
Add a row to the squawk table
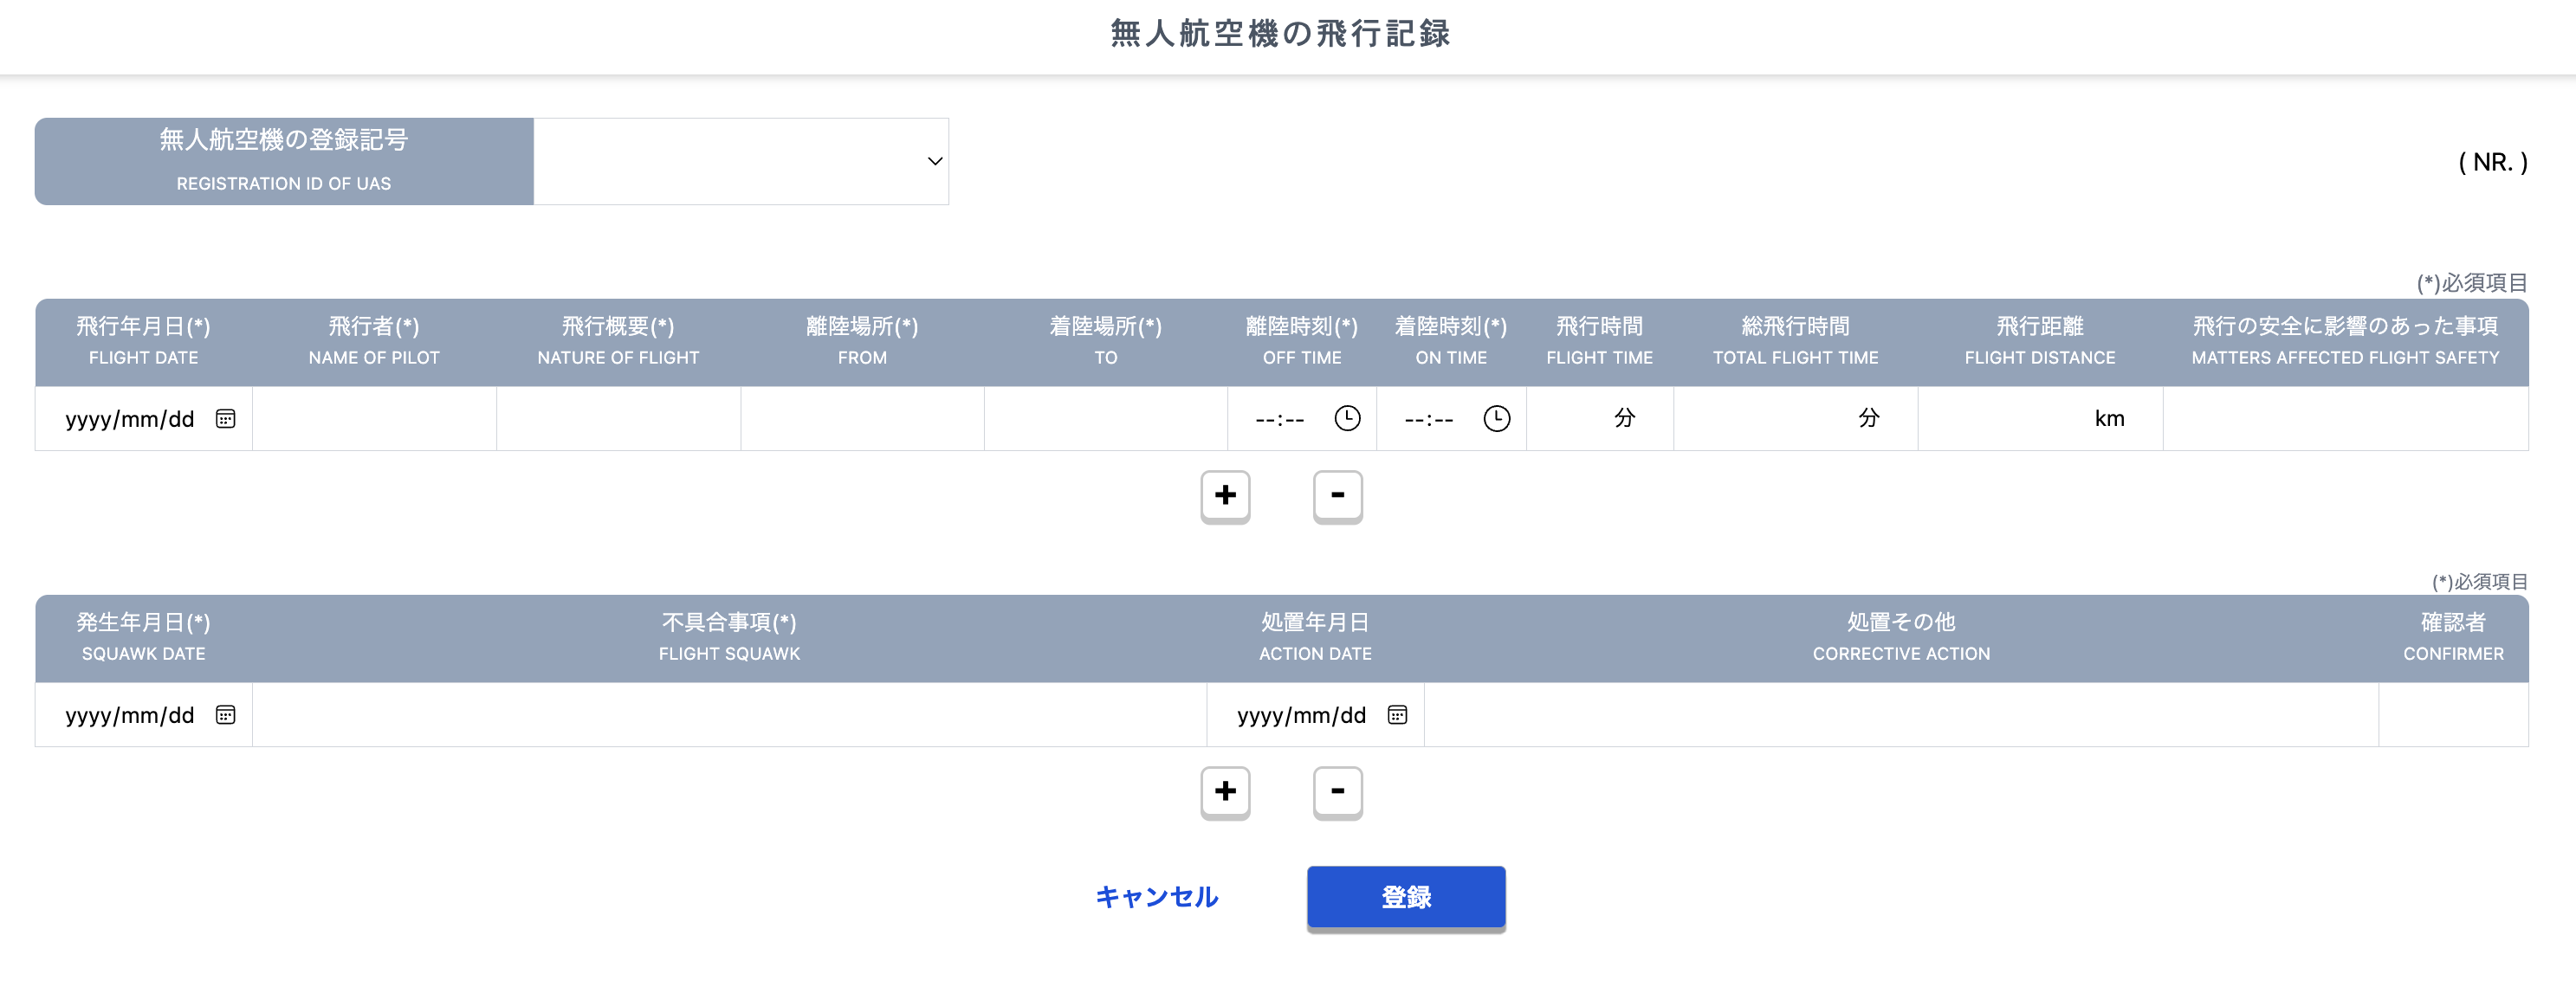[x=1225, y=791]
